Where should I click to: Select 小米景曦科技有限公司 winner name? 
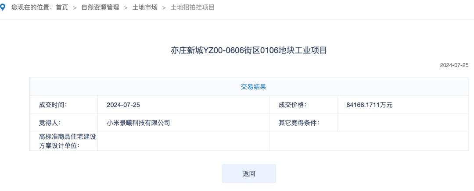(x=138, y=123)
